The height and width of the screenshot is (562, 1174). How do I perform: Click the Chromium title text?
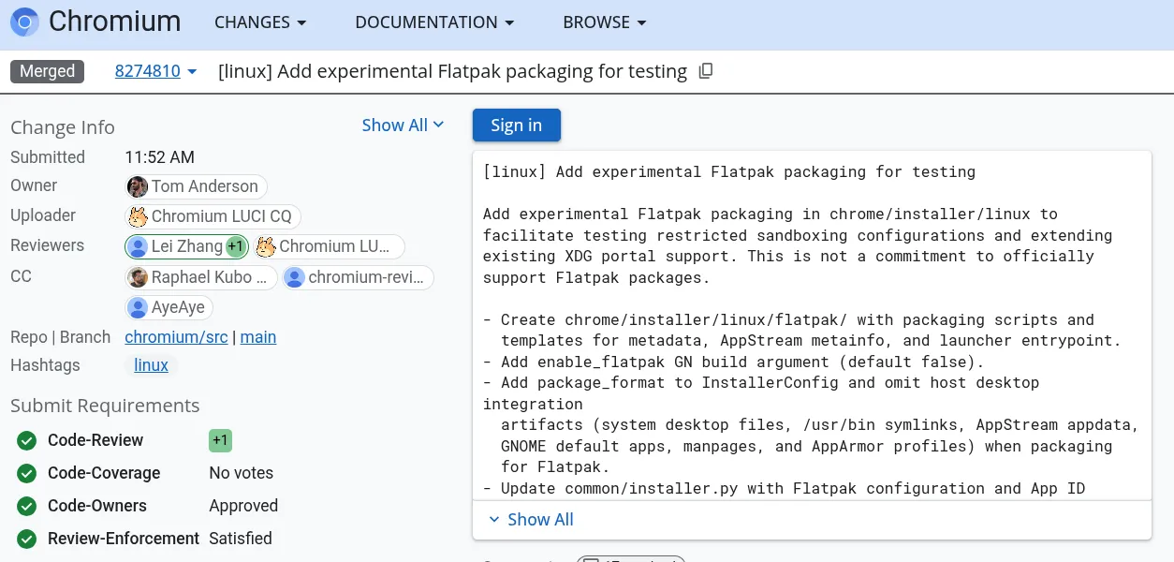click(x=115, y=22)
